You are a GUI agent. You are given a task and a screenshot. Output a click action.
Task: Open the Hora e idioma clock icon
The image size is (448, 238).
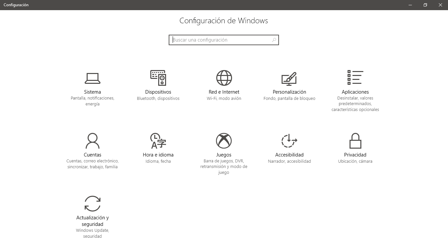pyautogui.click(x=158, y=141)
